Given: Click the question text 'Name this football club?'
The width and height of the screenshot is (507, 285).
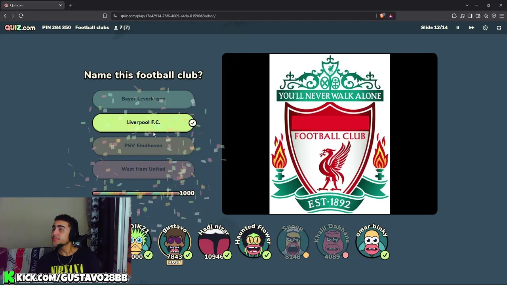Looking at the screenshot, I should 143,75.
